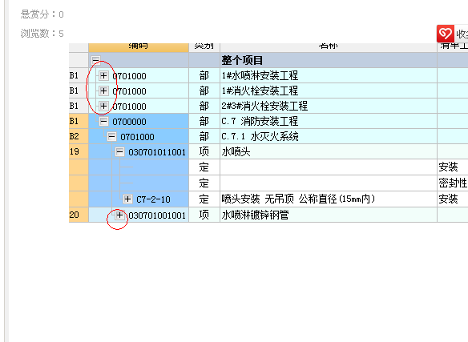Expand the 030701001001 水喷淋镀锌钢管 item

pyautogui.click(x=119, y=215)
